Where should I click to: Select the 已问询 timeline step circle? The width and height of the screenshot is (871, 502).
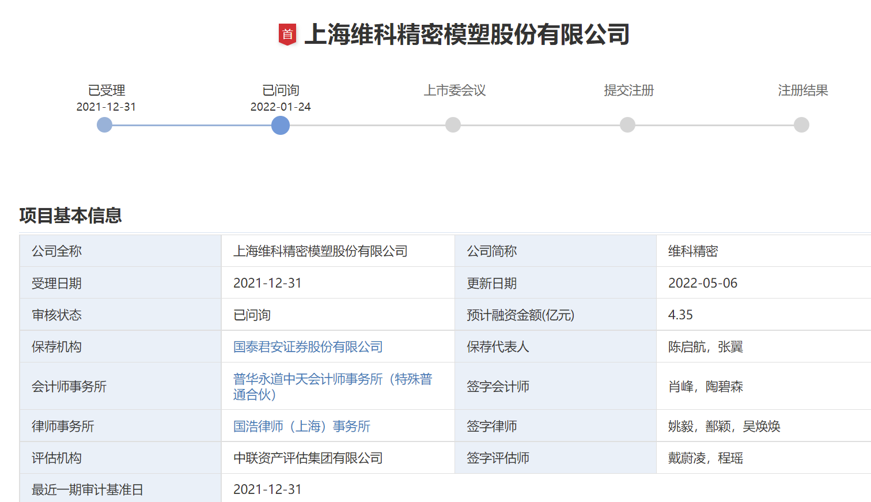tap(281, 125)
